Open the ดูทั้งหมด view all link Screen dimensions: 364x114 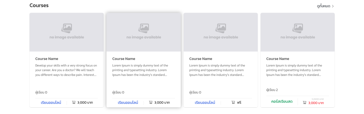point(323,6)
